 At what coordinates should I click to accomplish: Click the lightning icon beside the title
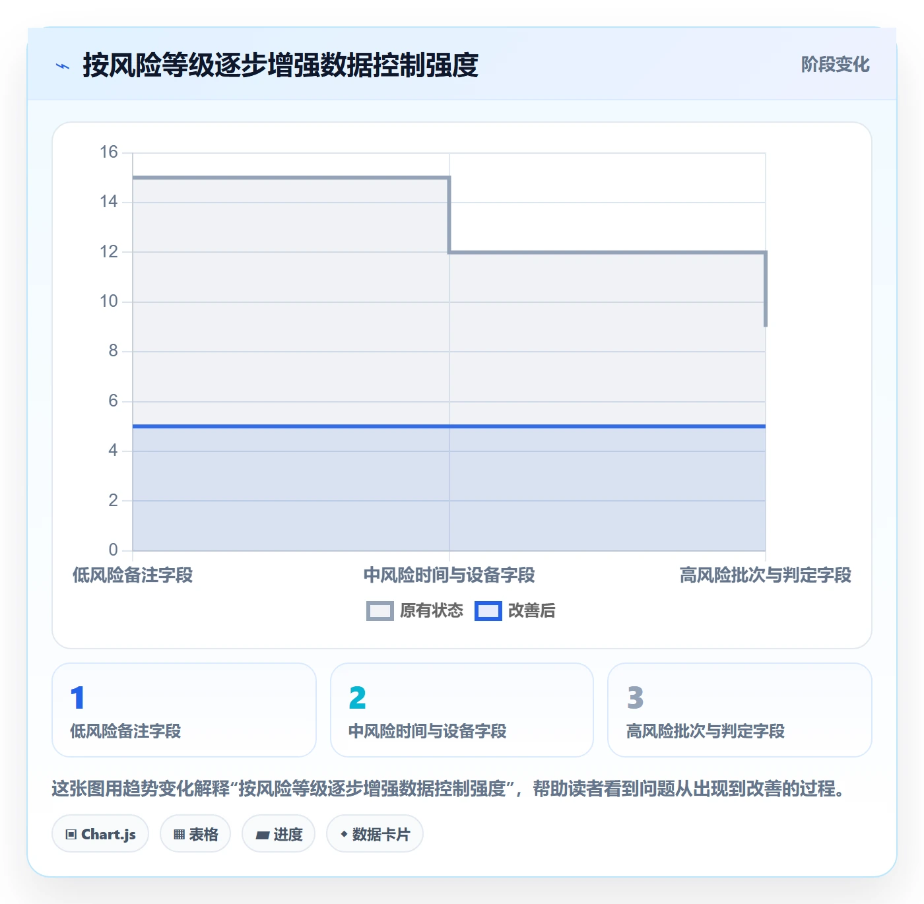pyautogui.click(x=63, y=66)
